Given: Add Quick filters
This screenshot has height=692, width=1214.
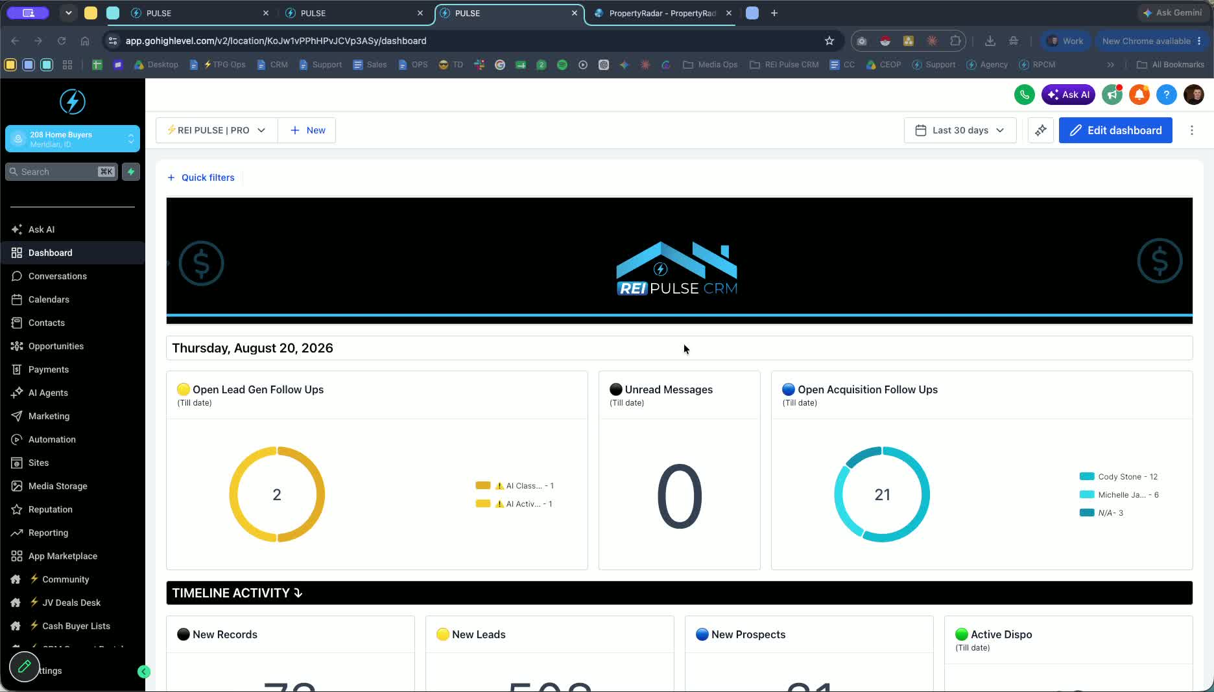Looking at the screenshot, I should (x=201, y=178).
